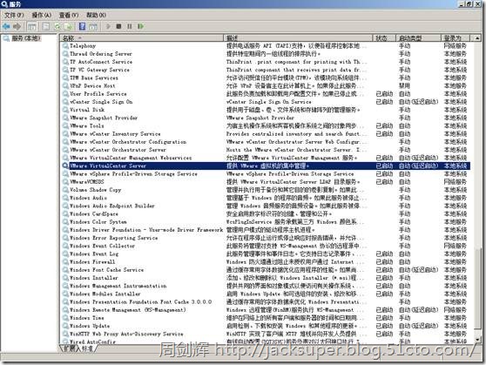
Task: Select Windows Audio Endpoint Builder service
Action: [111, 206]
